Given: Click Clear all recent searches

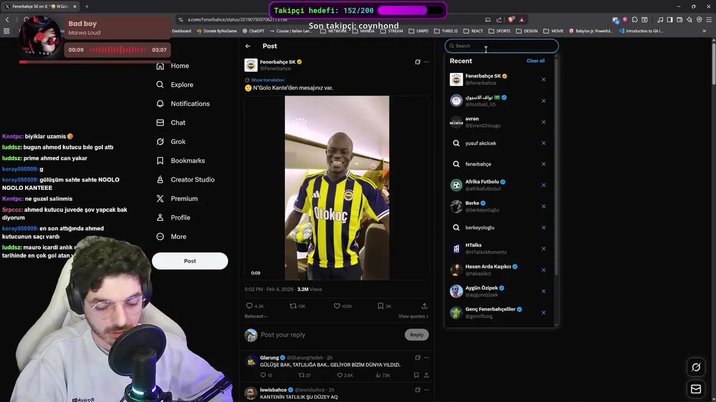Looking at the screenshot, I should tap(535, 61).
